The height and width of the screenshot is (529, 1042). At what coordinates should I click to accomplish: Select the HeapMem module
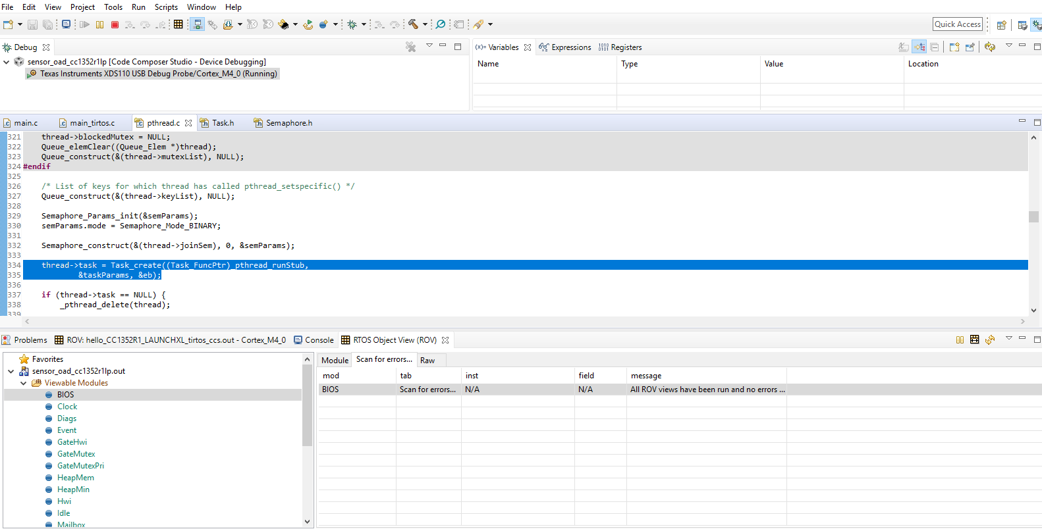pyautogui.click(x=76, y=478)
